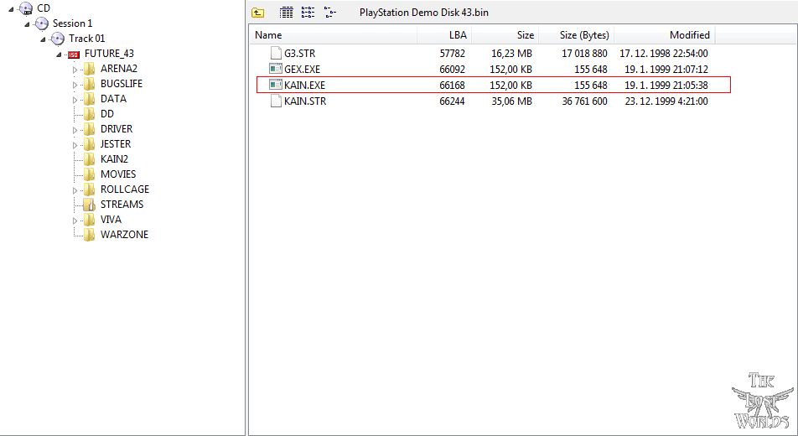Expand the JESTER folder

click(x=75, y=145)
